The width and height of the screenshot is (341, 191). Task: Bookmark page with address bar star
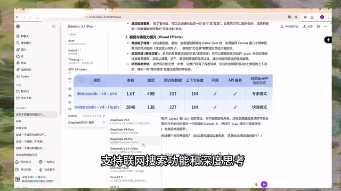(x=296, y=17)
